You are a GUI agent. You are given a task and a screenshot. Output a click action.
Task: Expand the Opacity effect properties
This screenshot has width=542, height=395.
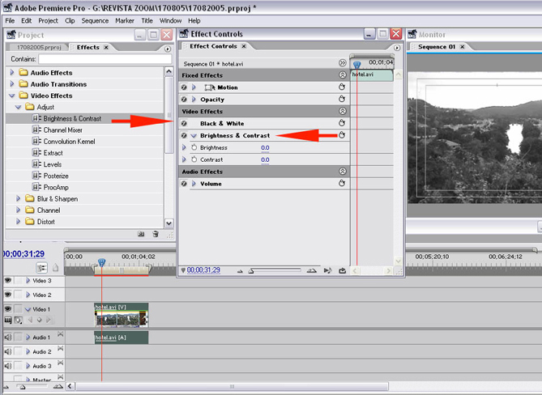pyautogui.click(x=194, y=100)
